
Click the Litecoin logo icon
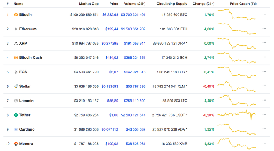(16, 101)
